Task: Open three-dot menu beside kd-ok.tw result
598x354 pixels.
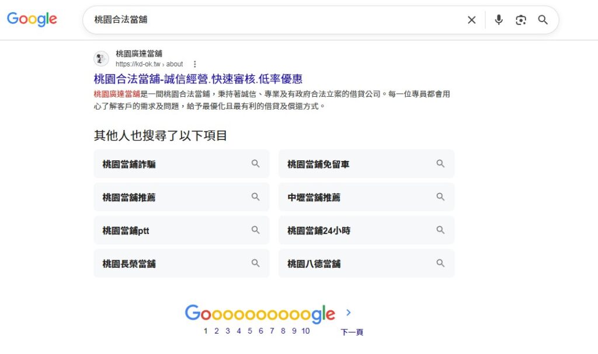Action: click(194, 64)
